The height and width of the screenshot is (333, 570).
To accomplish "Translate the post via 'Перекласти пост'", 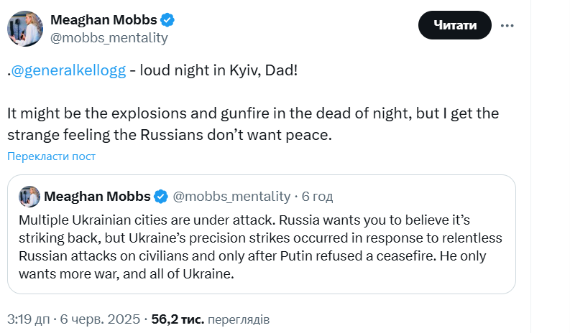I will (x=51, y=156).
